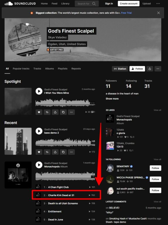
Task: Start the artist Station
Action: (x=120, y=69)
